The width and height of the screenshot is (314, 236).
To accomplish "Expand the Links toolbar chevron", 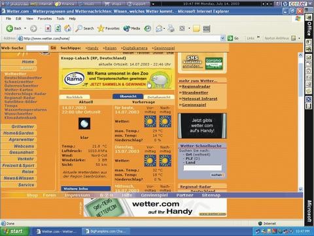I will pyautogui.click(x=258, y=37).
